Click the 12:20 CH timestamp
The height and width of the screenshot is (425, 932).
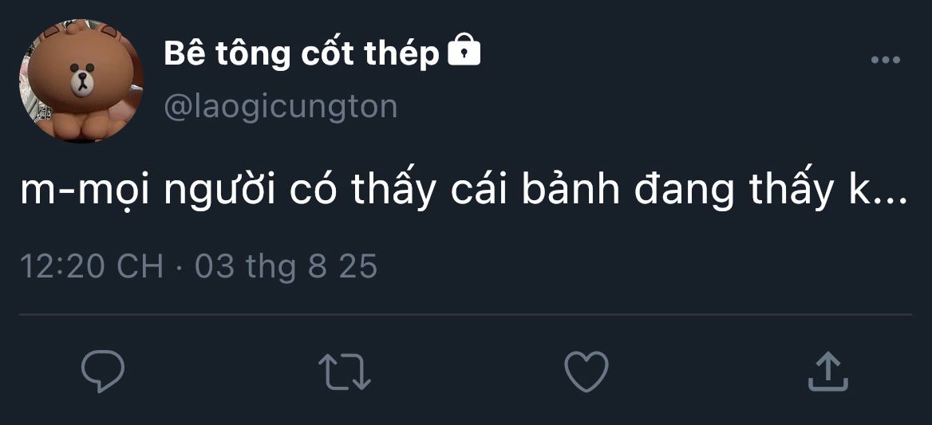pos(91,266)
